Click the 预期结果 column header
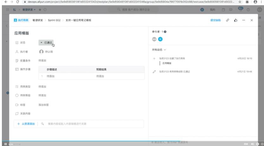The height and width of the screenshot is (146, 264). (x=101, y=69)
